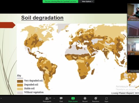Click the green screen-sharing notification banner

pyautogui.click(x=60, y=1)
